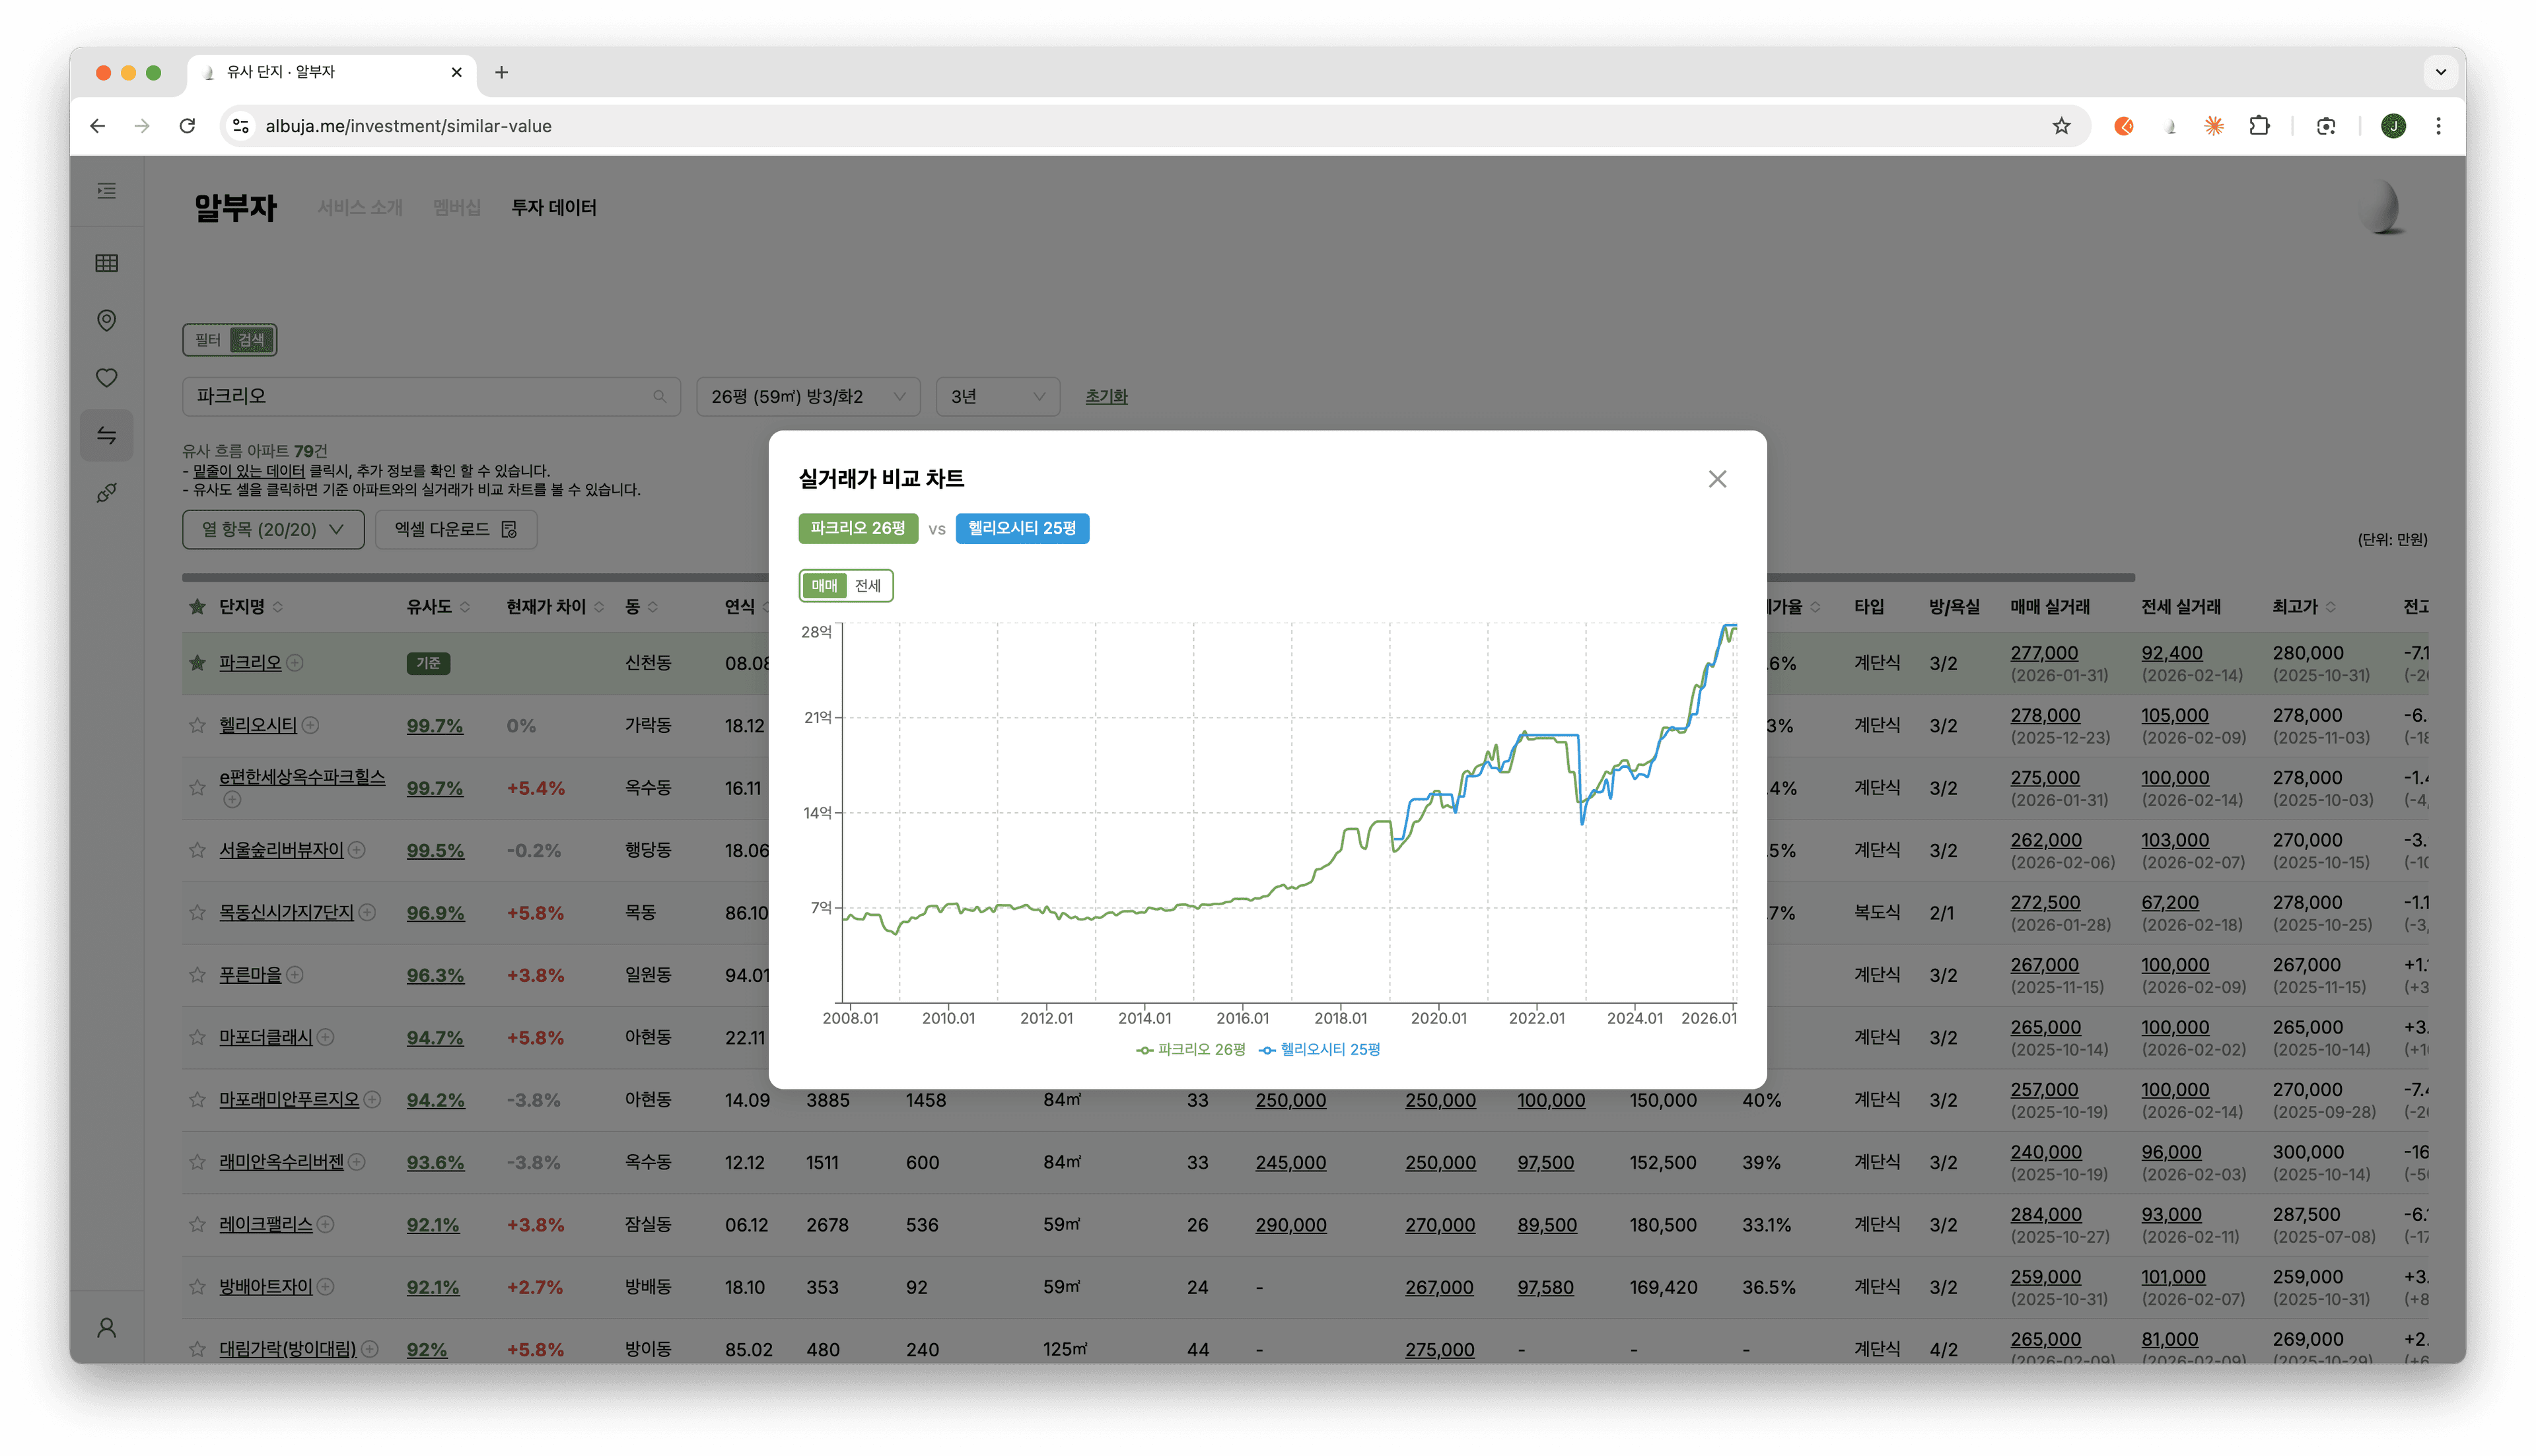This screenshot has width=2536, height=1456.
Task: Expand 열 항목 (20/20) dropdown
Action: (273, 529)
